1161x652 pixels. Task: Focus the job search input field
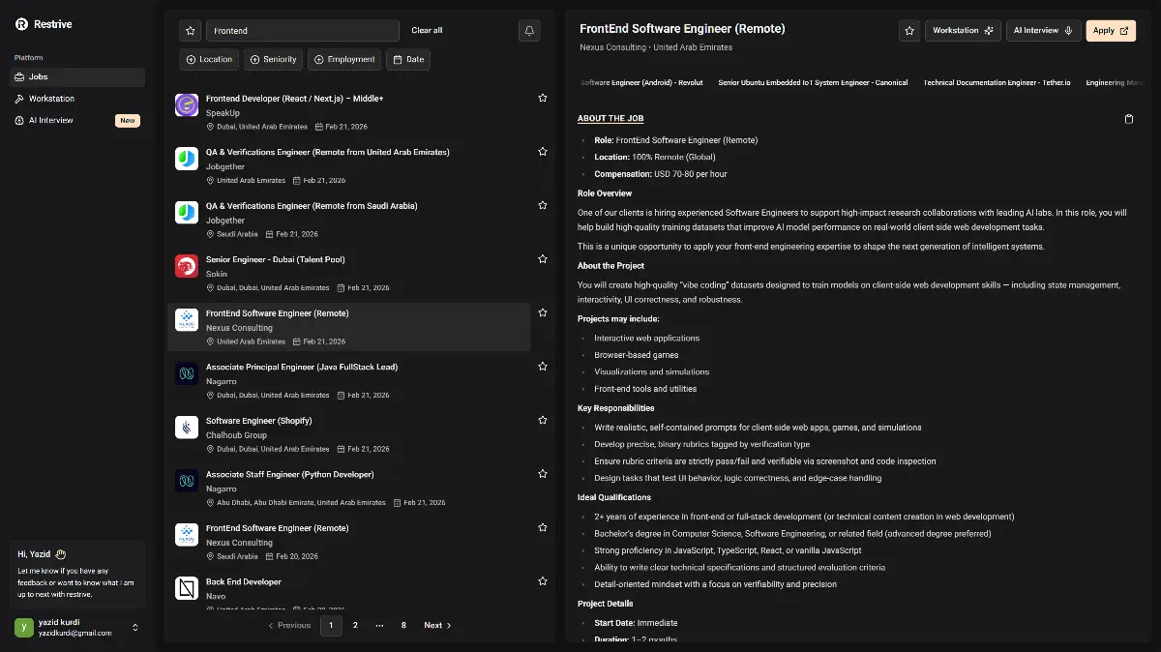(x=302, y=31)
